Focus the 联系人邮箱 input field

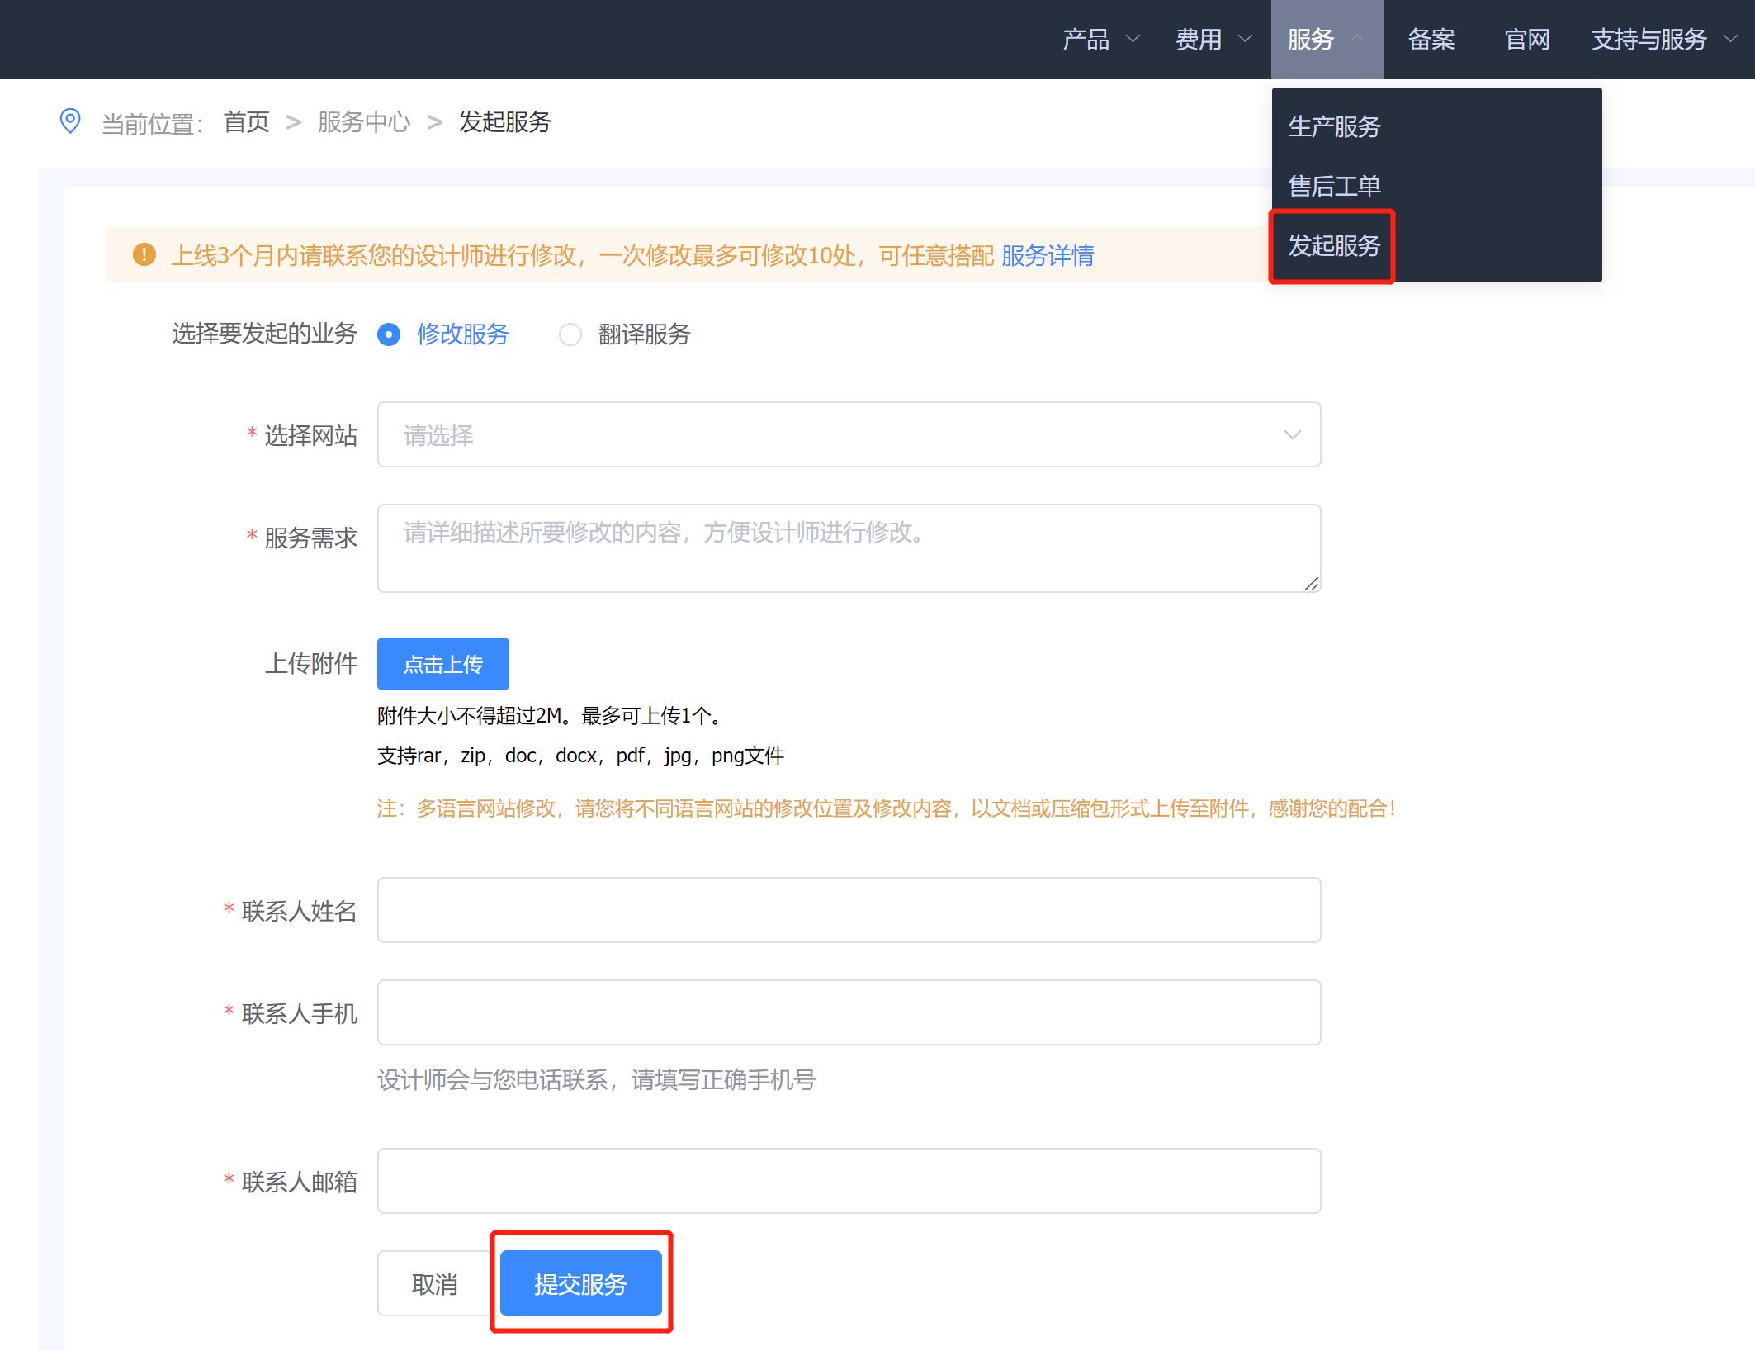pos(849,1181)
